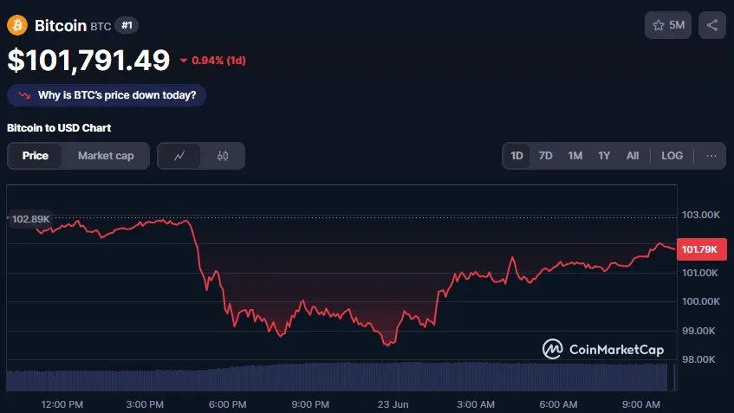Click the 6:00 AM time axis label

(x=558, y=404)
